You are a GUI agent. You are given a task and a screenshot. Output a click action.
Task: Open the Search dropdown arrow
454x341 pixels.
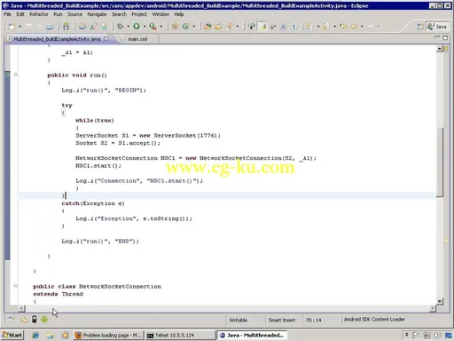238,27
